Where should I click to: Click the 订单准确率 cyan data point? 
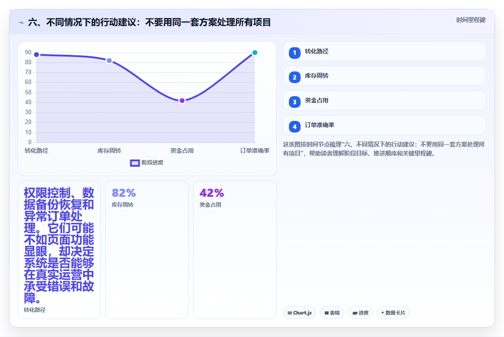click(255, 53)
